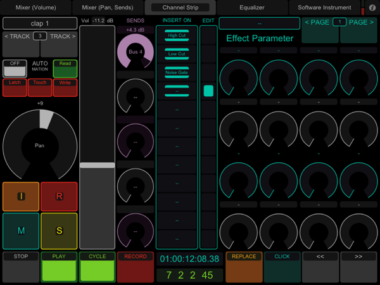Enable Read automation mode
This screenshot has width=380, height=285.
tap(65, 68)
